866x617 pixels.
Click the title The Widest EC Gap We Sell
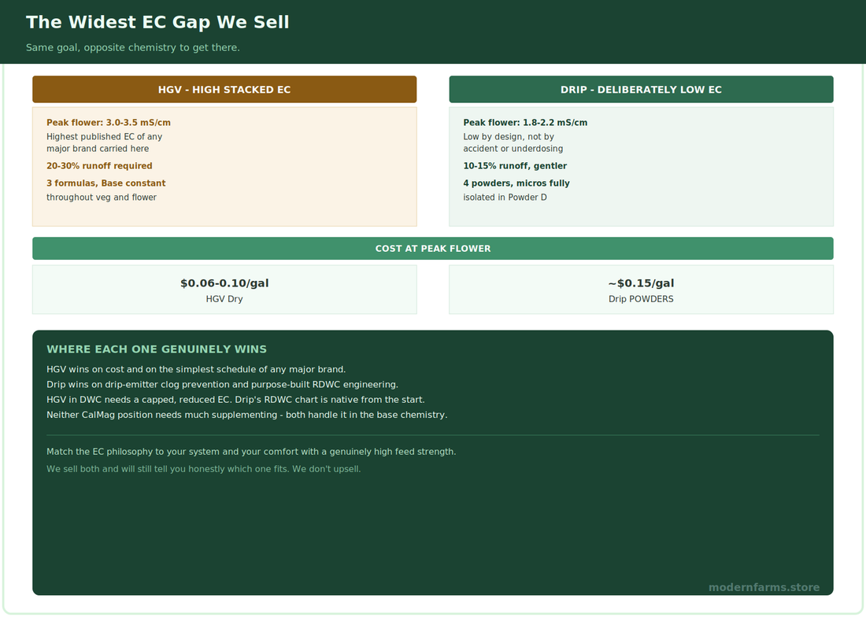pos(157,22)
